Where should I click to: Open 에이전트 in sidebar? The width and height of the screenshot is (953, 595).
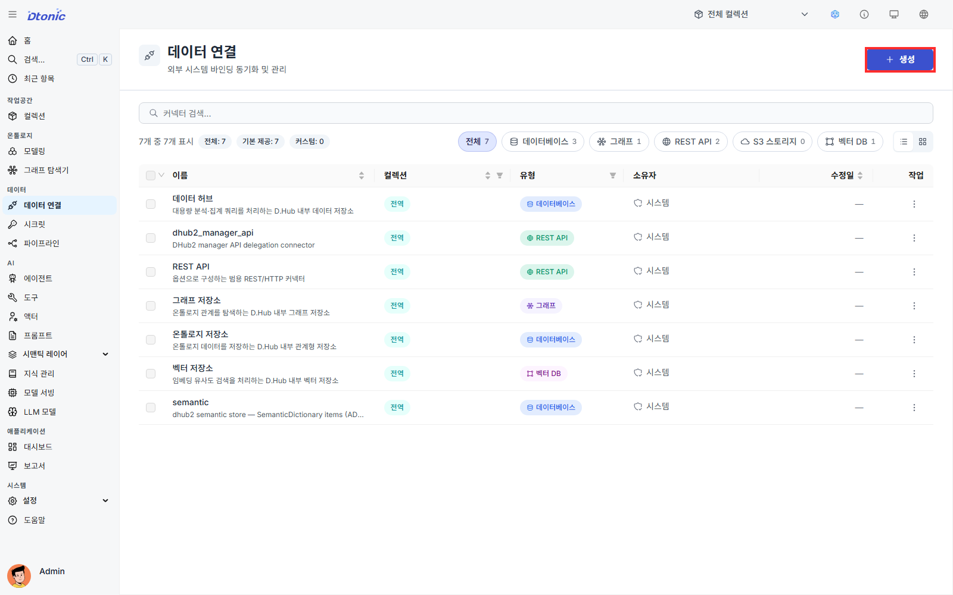pos(60,278)
